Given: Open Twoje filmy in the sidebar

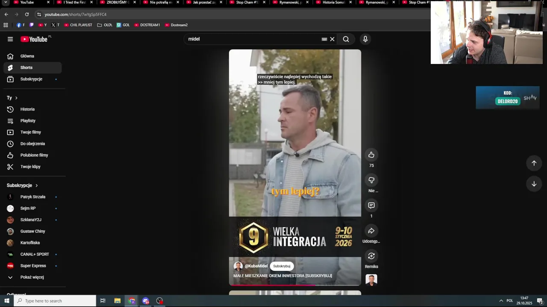Looking at the screenshot, I should click(32, 132).
